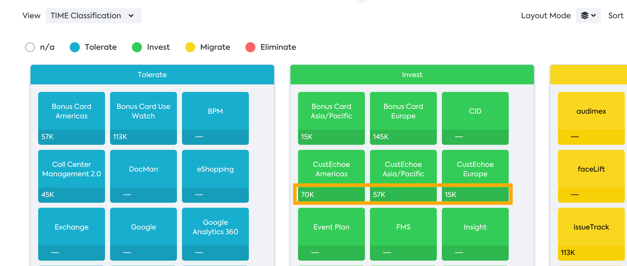Viewport: 627px width, 266px height.
Task: Click the 113K value under issueTrack
Action: [568, 252]
